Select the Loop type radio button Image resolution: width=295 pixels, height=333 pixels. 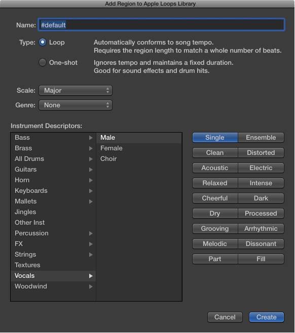[43, 43]
